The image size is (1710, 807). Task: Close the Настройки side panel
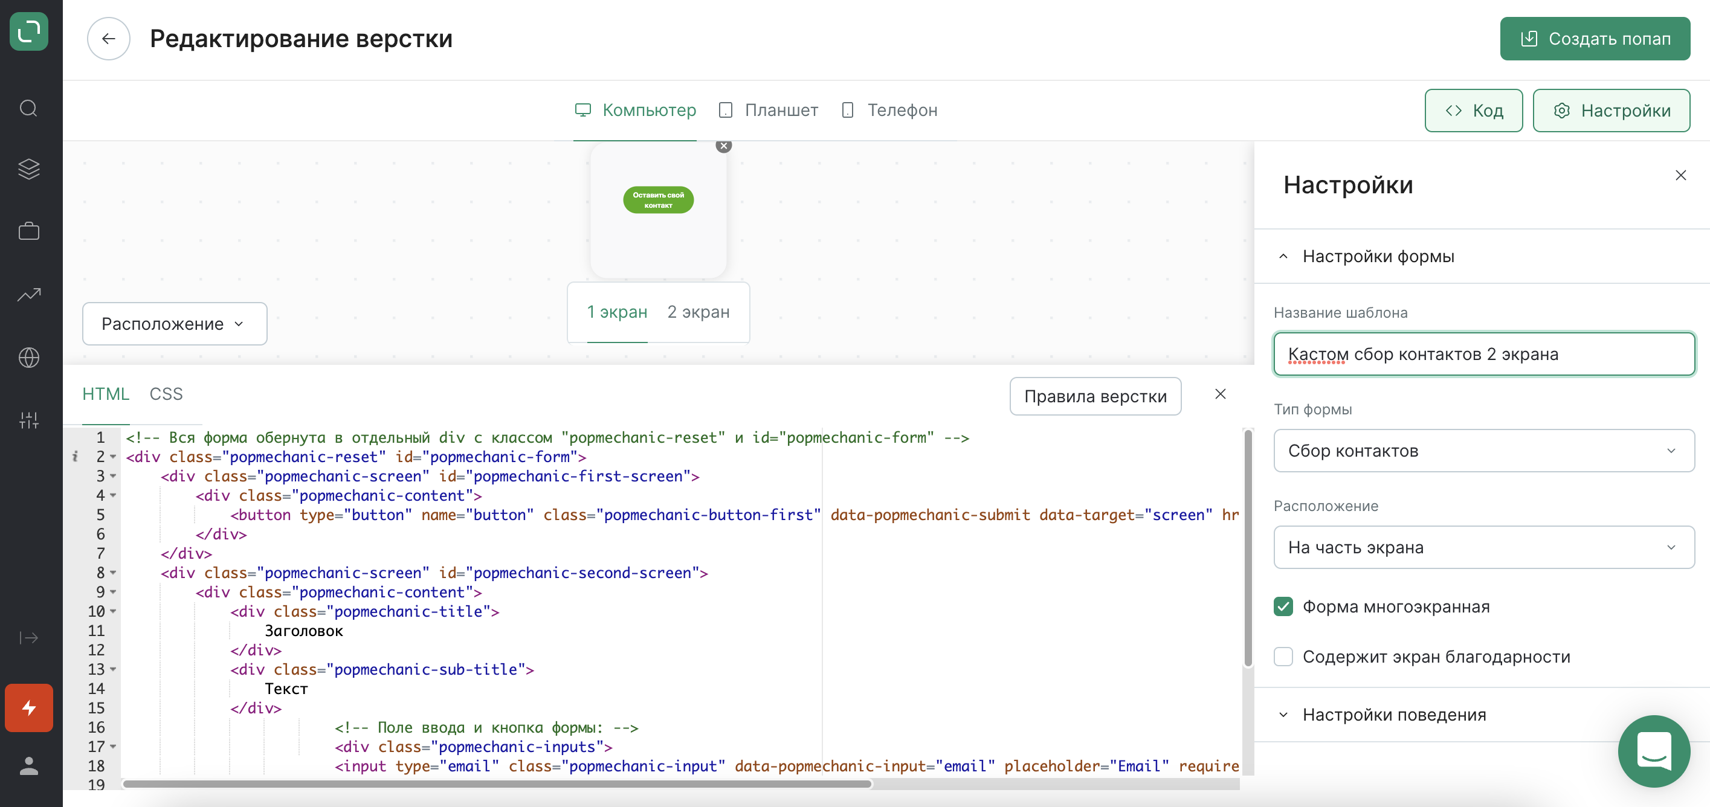pyautogui.click(x=1681, y=175)
